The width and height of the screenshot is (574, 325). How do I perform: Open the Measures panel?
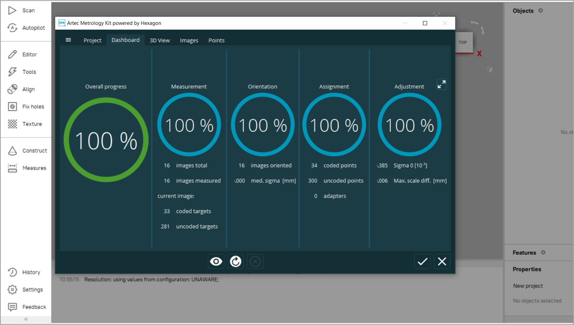click(27, 168)
